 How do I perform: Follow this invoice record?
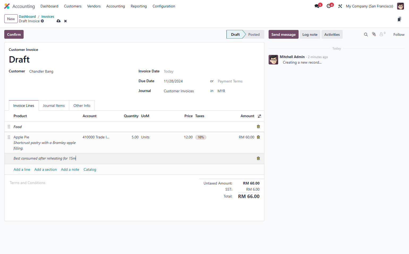click(x=399, y=34)
